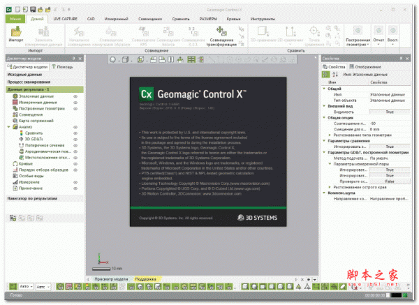This screenshot has width=419, height=305.
Task: Expand Распознавание типа геометрии
Action: click(330, 135)
